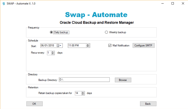Close the SWAP Automate window
This screenshot has width=188, height=109.
pyautogui.click(x=183, y=3)
